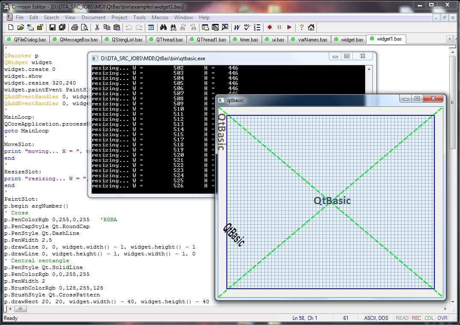Save all documents with the multi-disk icon
The image size is (460, 325).
[x=62, y=27]
